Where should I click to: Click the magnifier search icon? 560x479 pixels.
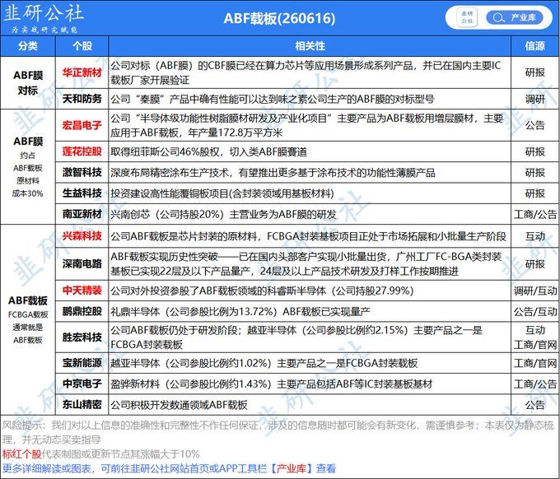pyautogui.click(x=498, y=17)
